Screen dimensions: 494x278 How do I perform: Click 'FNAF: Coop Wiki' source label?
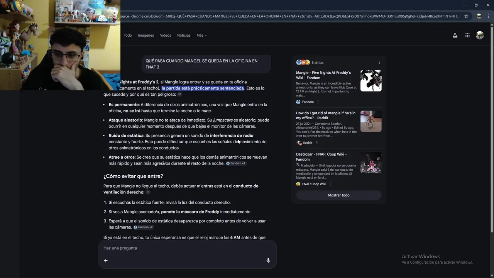[314, 184]
